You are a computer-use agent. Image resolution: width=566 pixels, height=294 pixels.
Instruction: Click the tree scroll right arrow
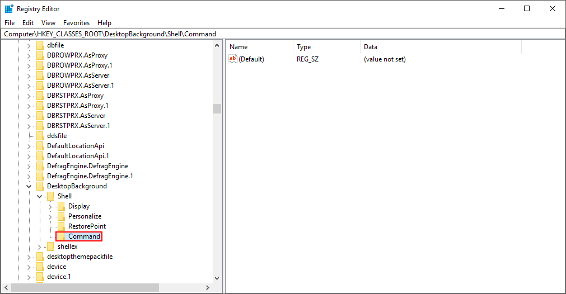click(208, 287)
